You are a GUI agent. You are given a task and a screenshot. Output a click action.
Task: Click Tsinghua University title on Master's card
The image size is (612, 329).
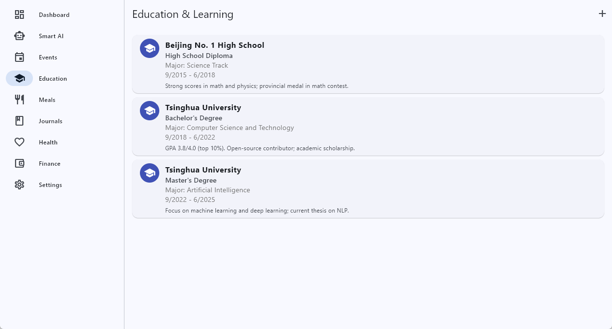[x=203, y=170]
